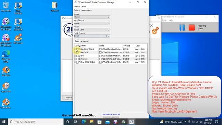Open the Layout Tool desktop shortcut
222x125 pixels.
click(6, 87)
